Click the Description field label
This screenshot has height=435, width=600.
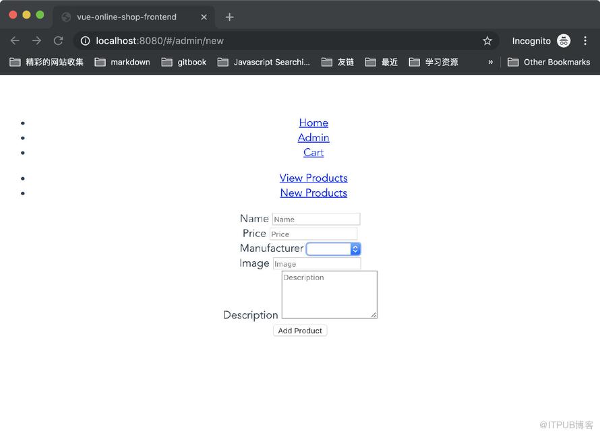[x=251, y=315]
